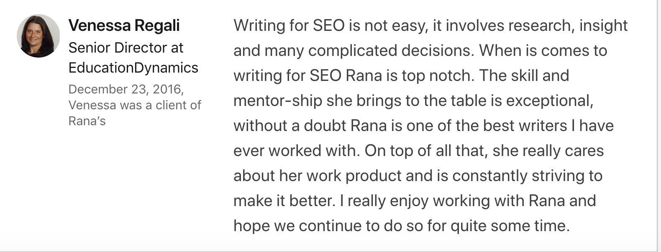Click the "Senior Director at" title line

coord(126,48)
